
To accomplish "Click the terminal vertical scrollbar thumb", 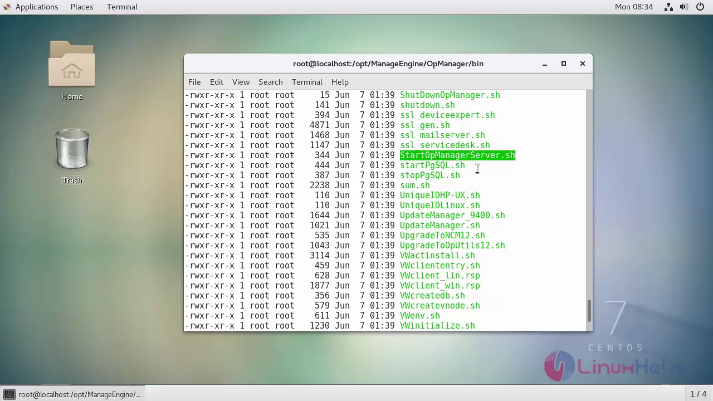I will (x=589, y=311).
